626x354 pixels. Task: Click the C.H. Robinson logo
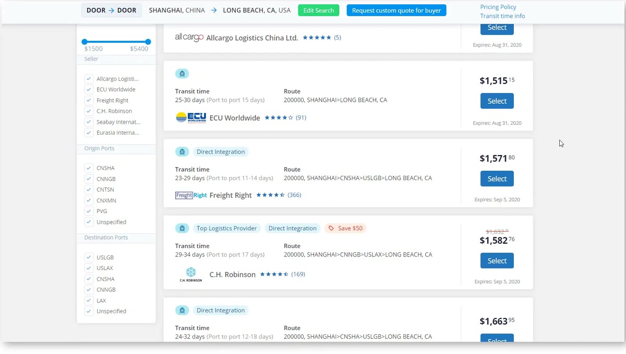pos(191,274)
